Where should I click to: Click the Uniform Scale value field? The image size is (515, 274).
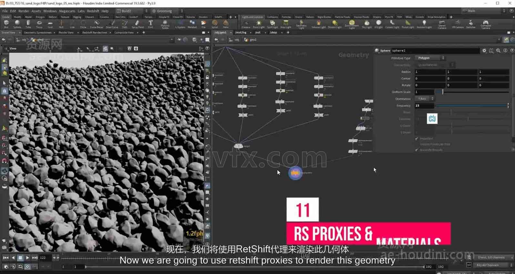tap(424, 92)
